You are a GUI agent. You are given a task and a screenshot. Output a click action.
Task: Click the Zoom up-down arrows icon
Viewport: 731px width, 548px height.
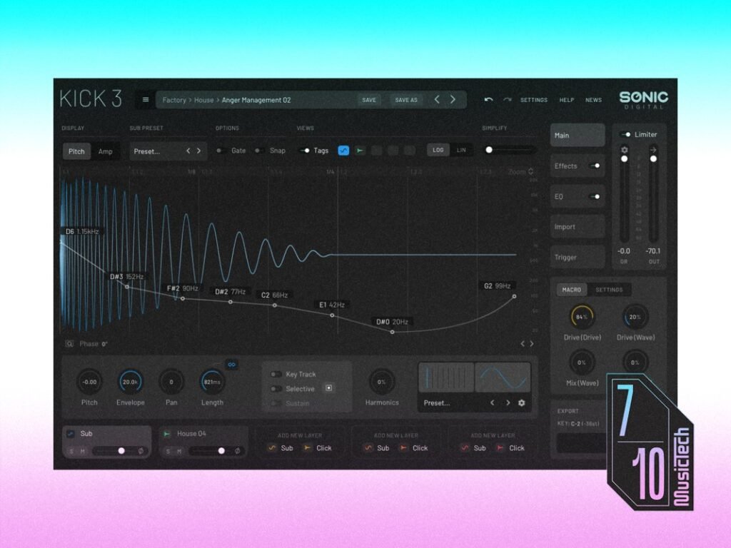530,171
